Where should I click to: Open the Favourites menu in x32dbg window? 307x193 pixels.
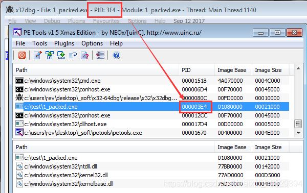click(106, 21)
